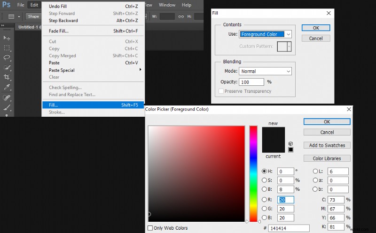
Task: Click the Rectangle shape tool preset icon
Action: (11, 16)
